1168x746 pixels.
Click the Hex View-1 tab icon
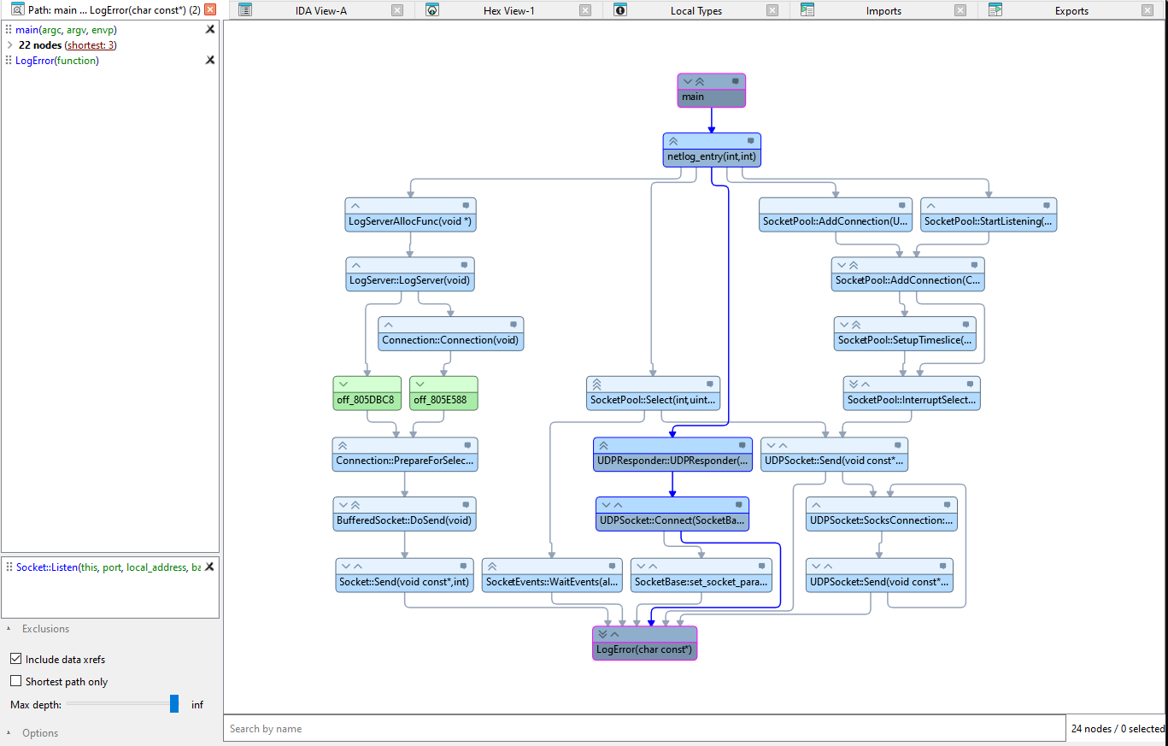tap(432, 10)
